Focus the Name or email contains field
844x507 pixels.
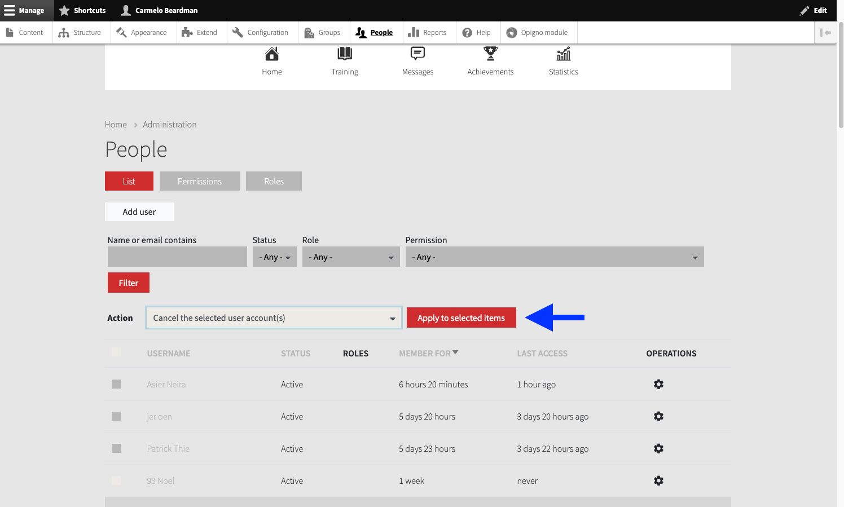click(177, 257)
